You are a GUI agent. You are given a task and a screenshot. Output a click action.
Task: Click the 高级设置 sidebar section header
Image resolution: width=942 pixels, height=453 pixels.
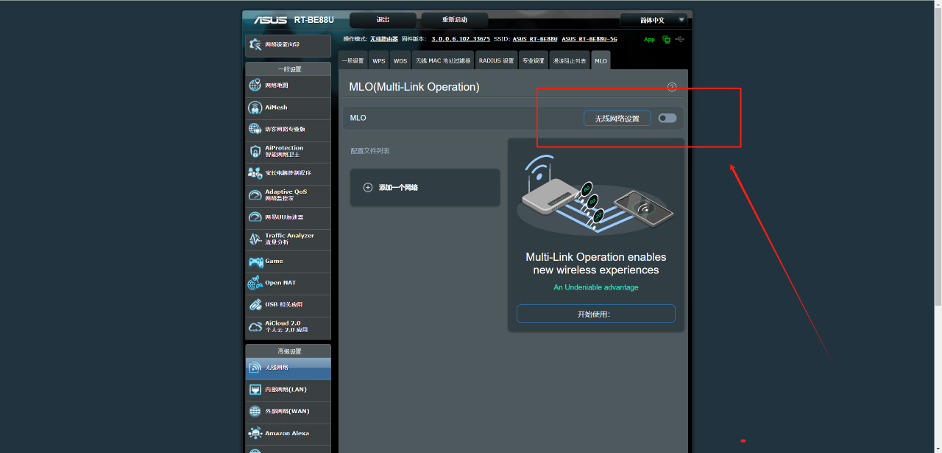tap(288, 351)
